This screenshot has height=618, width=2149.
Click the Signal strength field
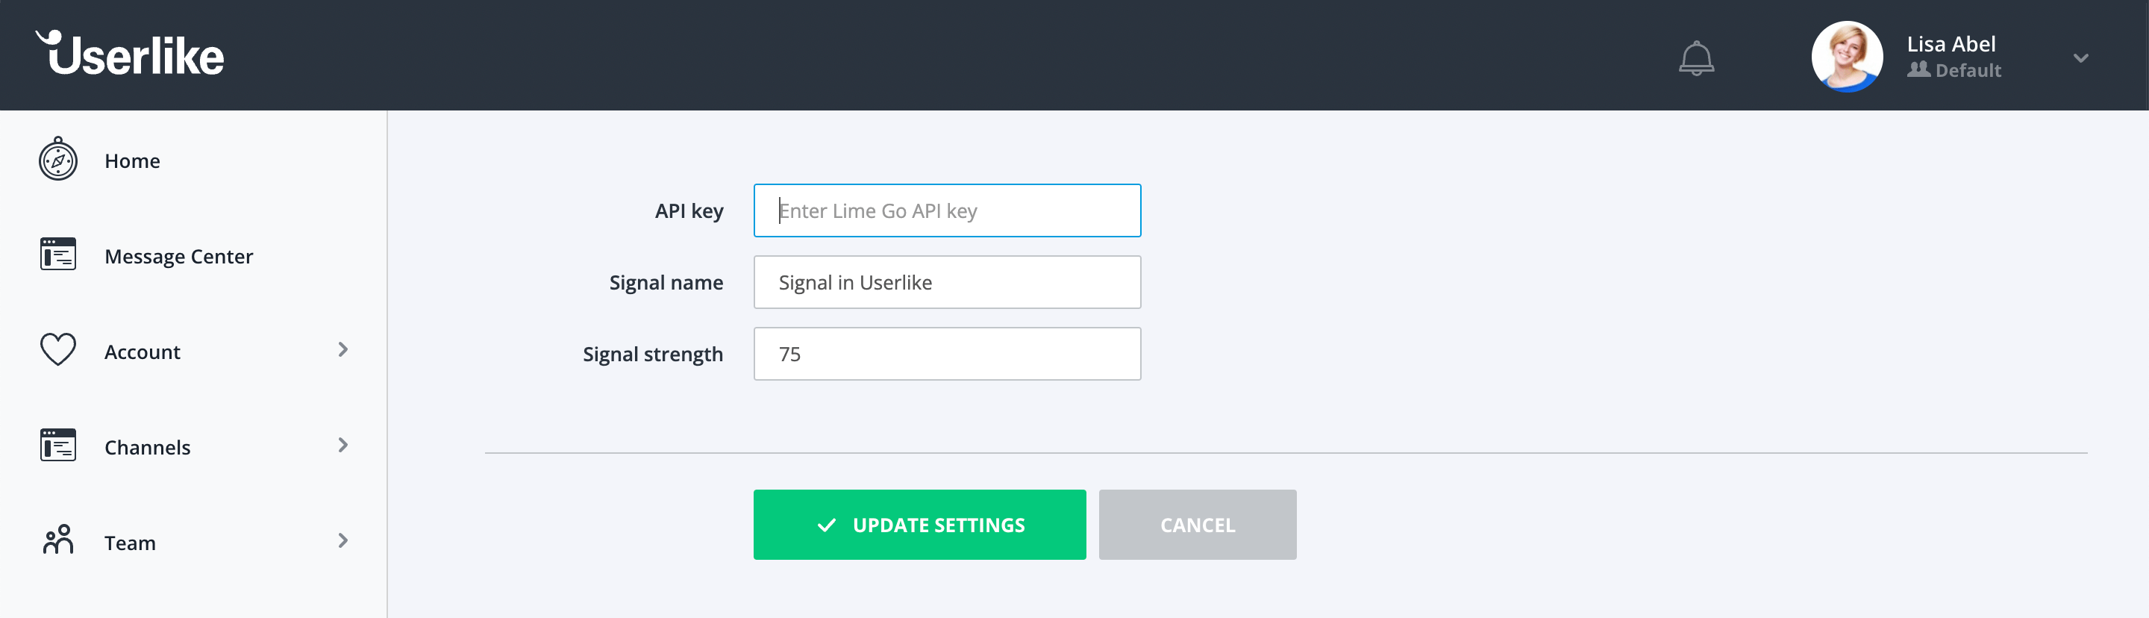(947, 355)
